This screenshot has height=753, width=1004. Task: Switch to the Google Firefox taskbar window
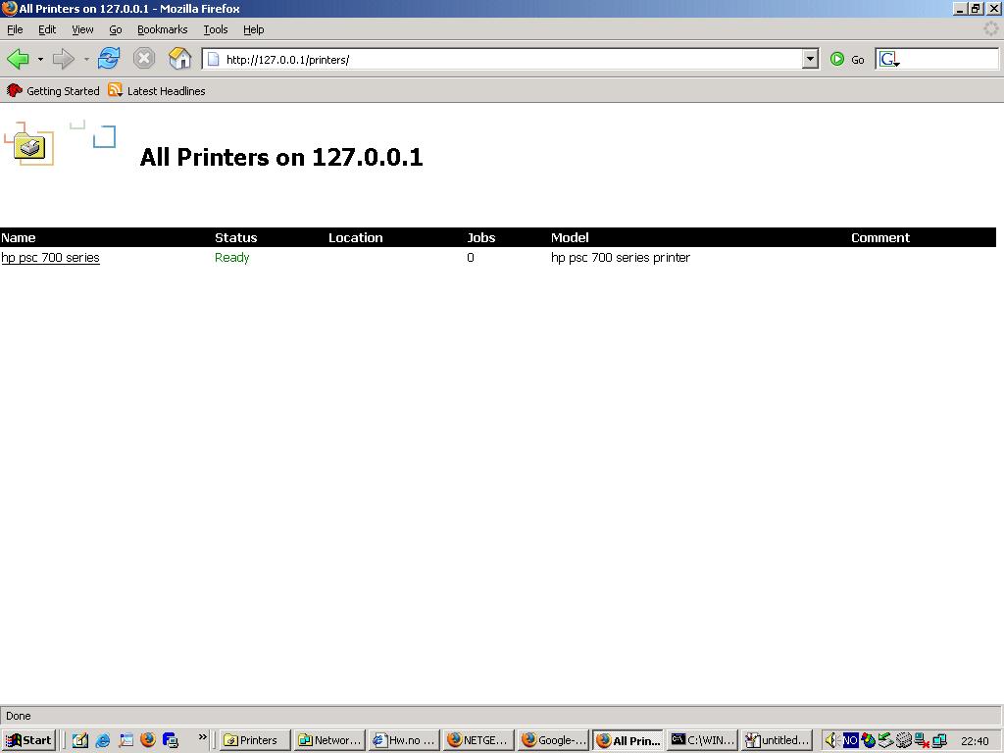click(554, 740)
